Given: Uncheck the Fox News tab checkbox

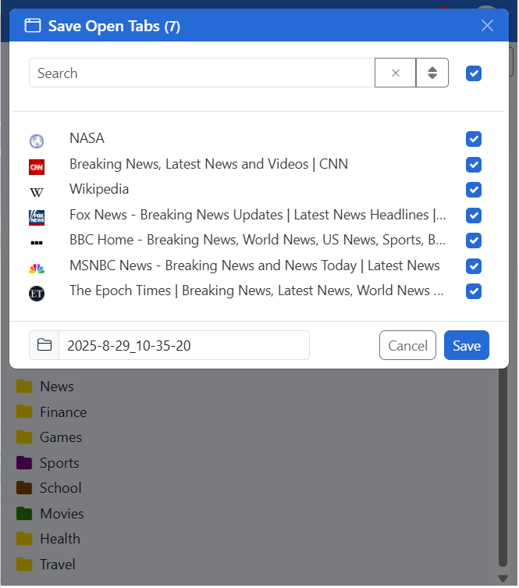Looking at the screenshot, I should coord(474,216).
